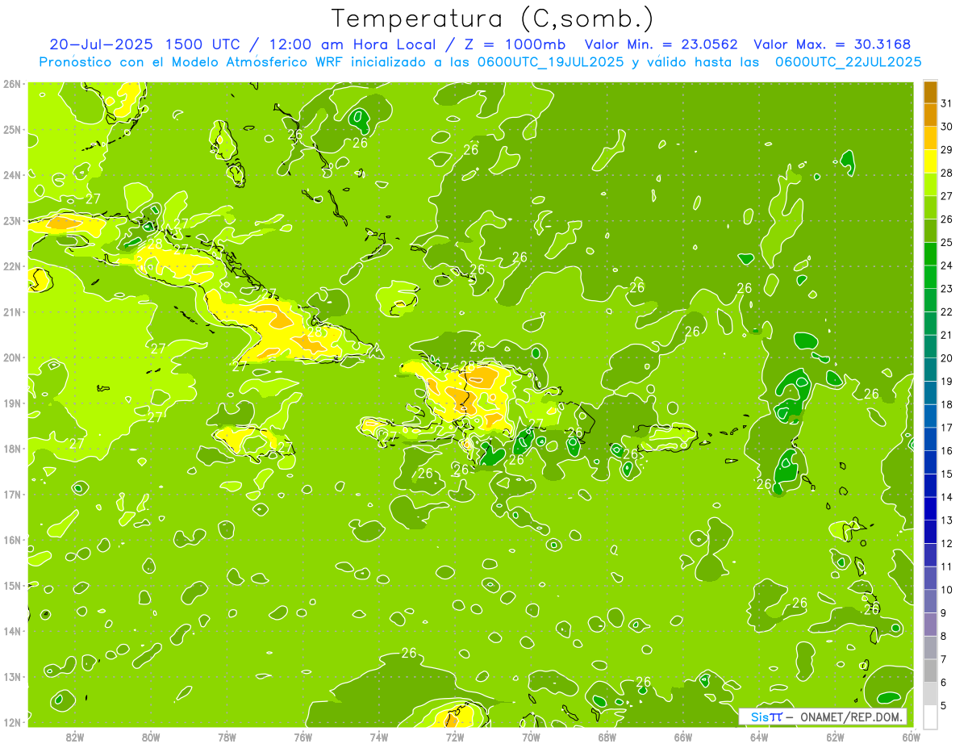Click the '15N' latitude axis label

[x=11, y=585]
